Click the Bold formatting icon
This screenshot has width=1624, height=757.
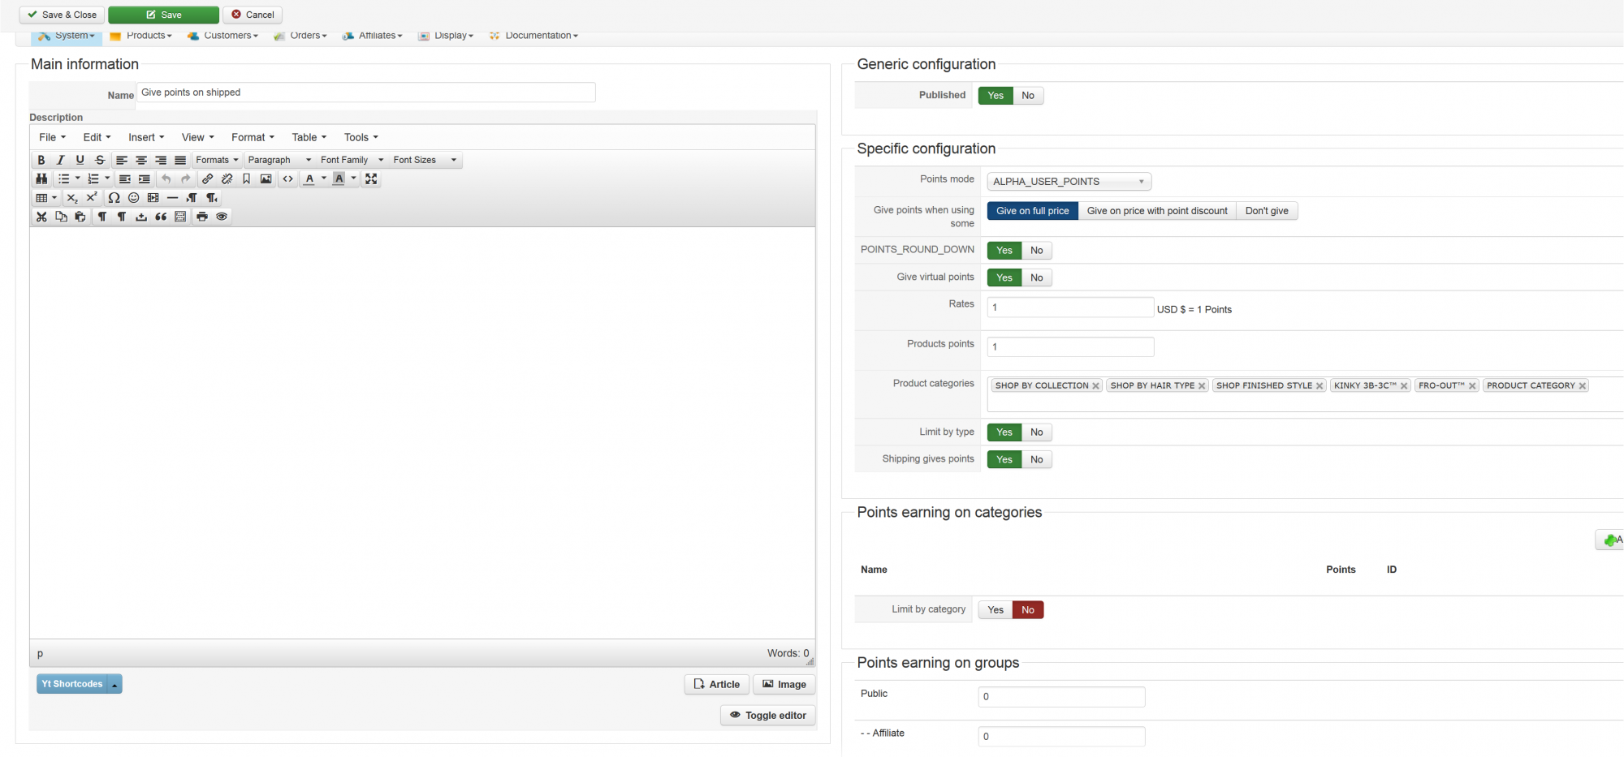[41, 160]
